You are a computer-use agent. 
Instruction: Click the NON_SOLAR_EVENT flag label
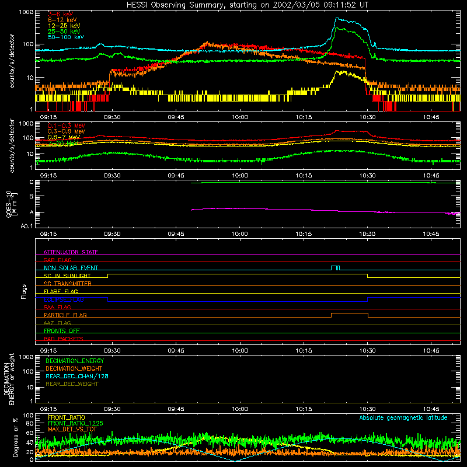pyautogui.click(x=71, y=268)
